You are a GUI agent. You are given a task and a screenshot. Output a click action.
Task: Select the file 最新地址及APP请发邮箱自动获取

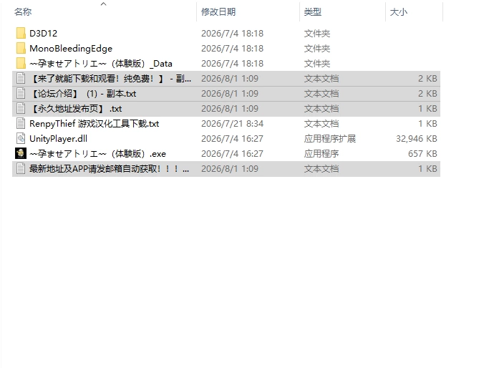pos(110,169)
